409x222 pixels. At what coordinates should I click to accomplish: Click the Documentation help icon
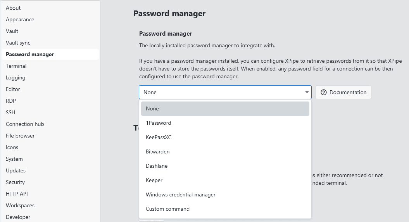324,92
